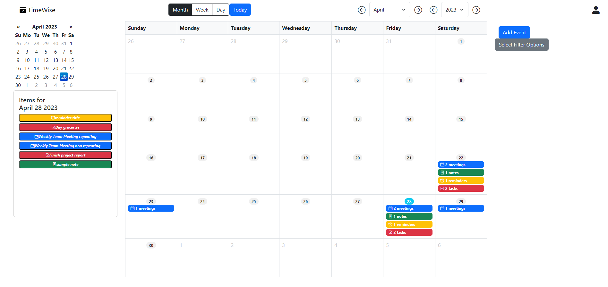Switch to Month view

coord(180,10)
